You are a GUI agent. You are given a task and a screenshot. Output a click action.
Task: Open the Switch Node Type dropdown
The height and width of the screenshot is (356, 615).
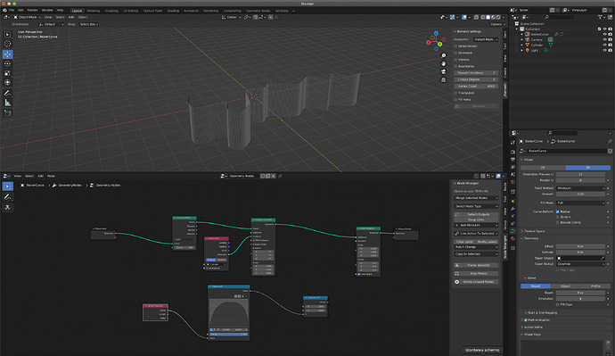pyautogui.click(x=476, y=206)
